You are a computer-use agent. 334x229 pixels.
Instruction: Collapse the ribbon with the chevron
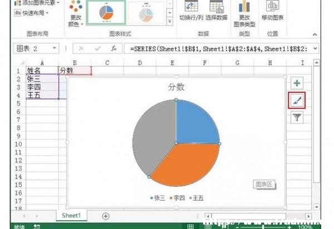(315, 34)
